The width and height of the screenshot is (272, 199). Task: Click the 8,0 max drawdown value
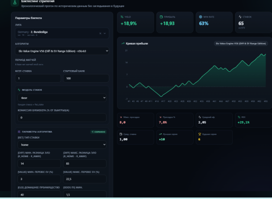[122, 122]
